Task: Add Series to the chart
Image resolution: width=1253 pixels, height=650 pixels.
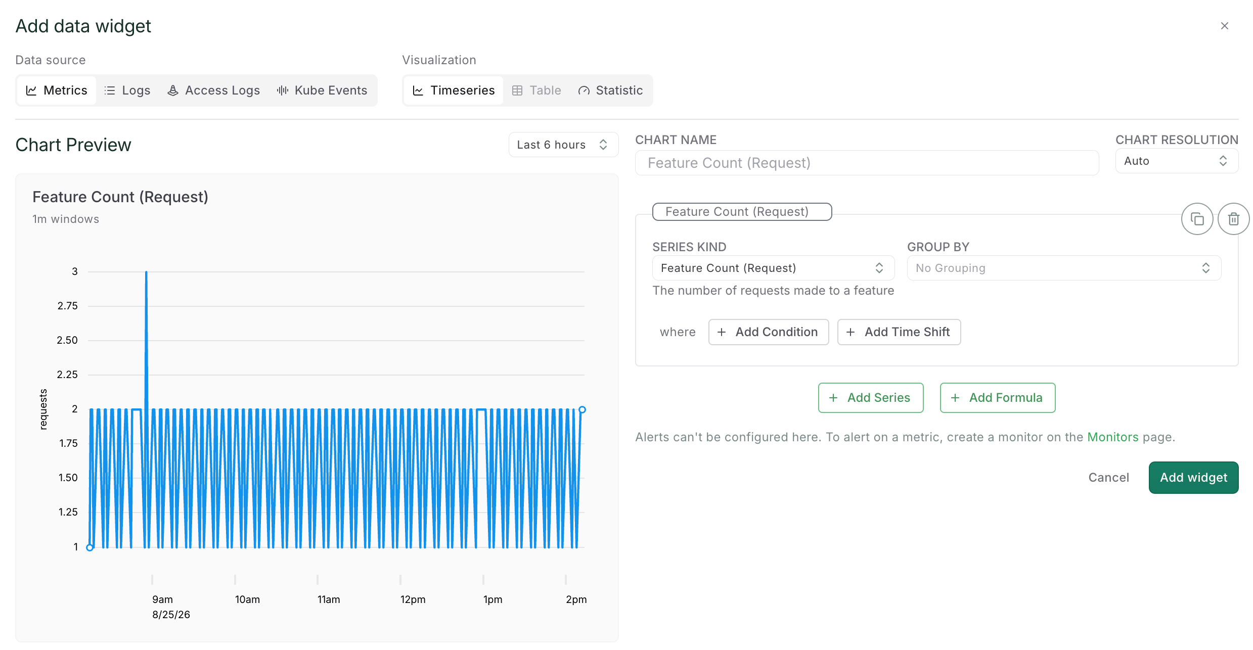Action: 871,398
